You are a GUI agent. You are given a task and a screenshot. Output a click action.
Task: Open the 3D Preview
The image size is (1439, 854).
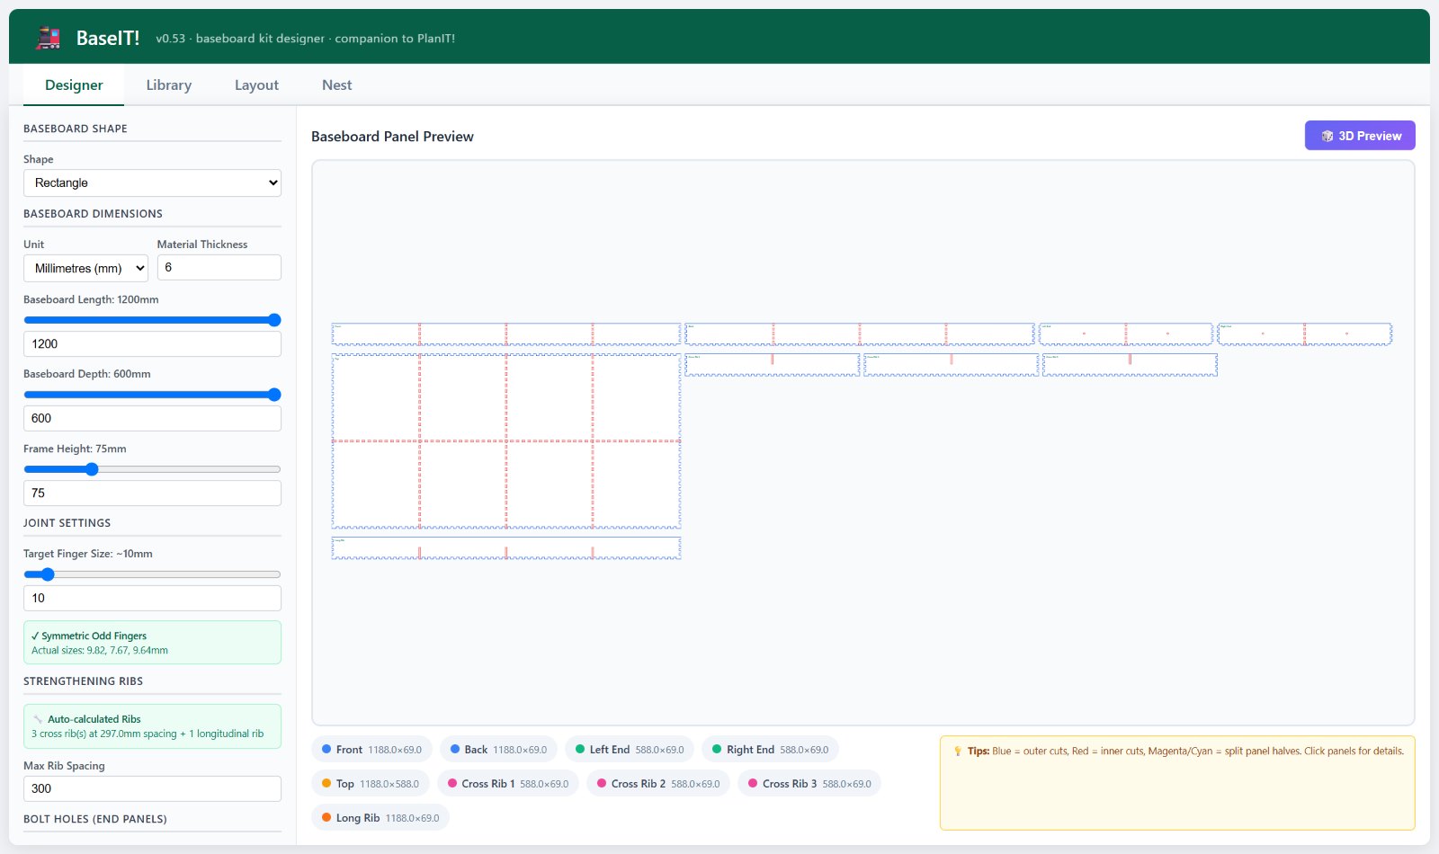coord(1360,136)
